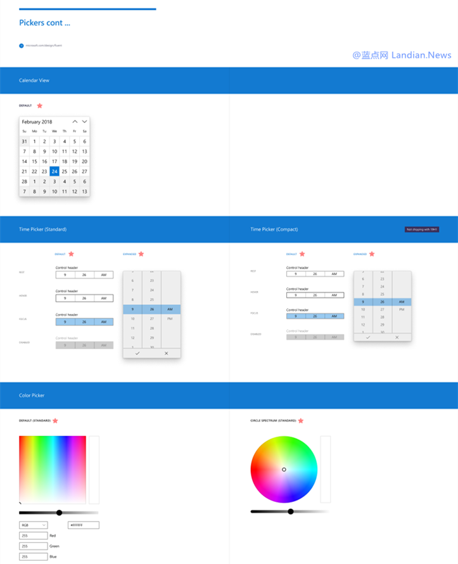Click the circle spectrum color wheel selector
Screen dimensions: 458x564
(284, 470)
